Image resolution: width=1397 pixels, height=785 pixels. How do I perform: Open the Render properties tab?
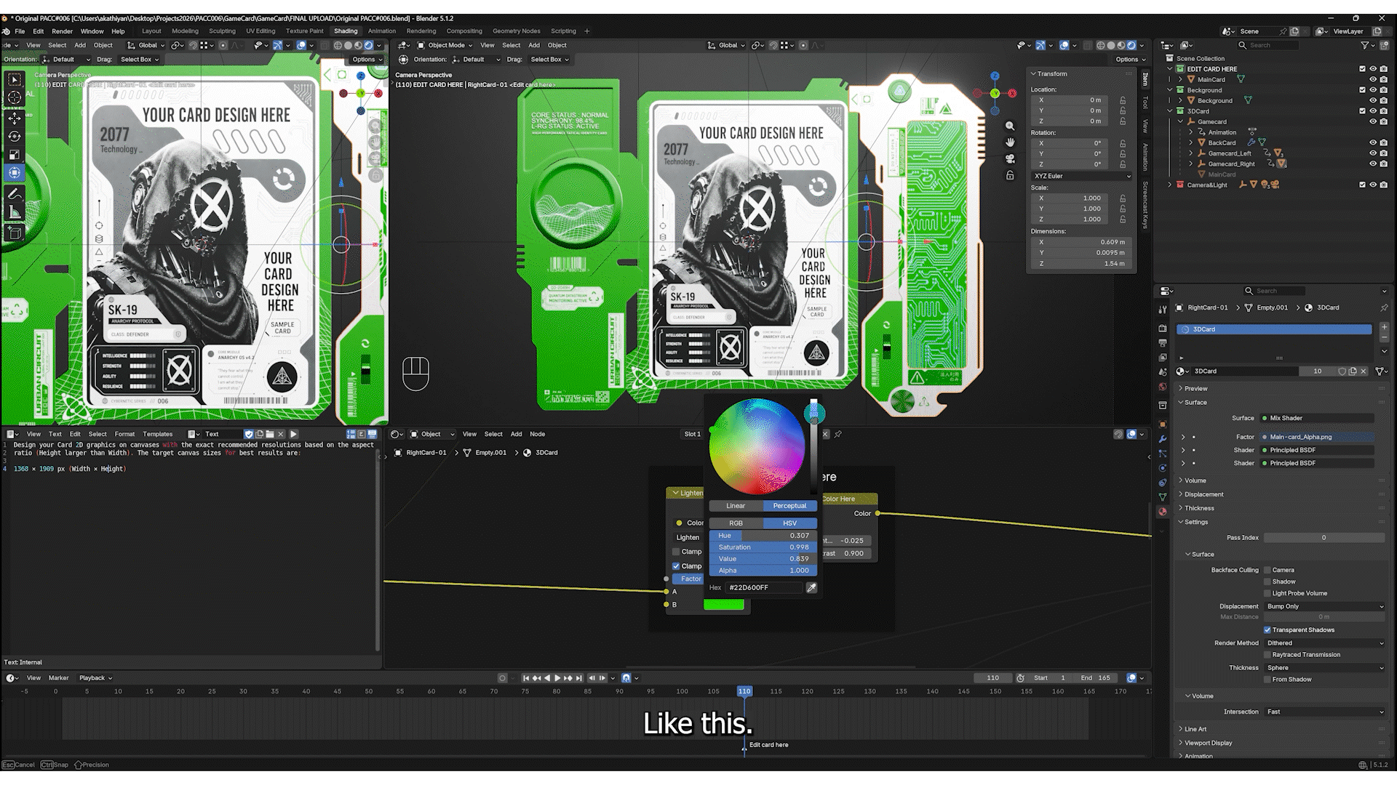click(x=1163, y=328)
